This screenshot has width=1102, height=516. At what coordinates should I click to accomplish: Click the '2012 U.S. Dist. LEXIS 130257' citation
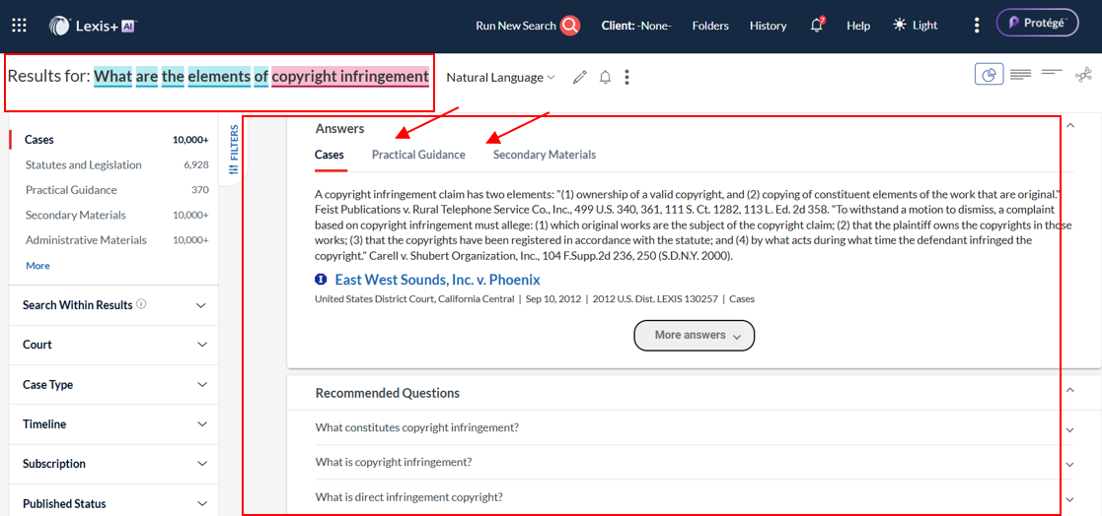point(655,298)
